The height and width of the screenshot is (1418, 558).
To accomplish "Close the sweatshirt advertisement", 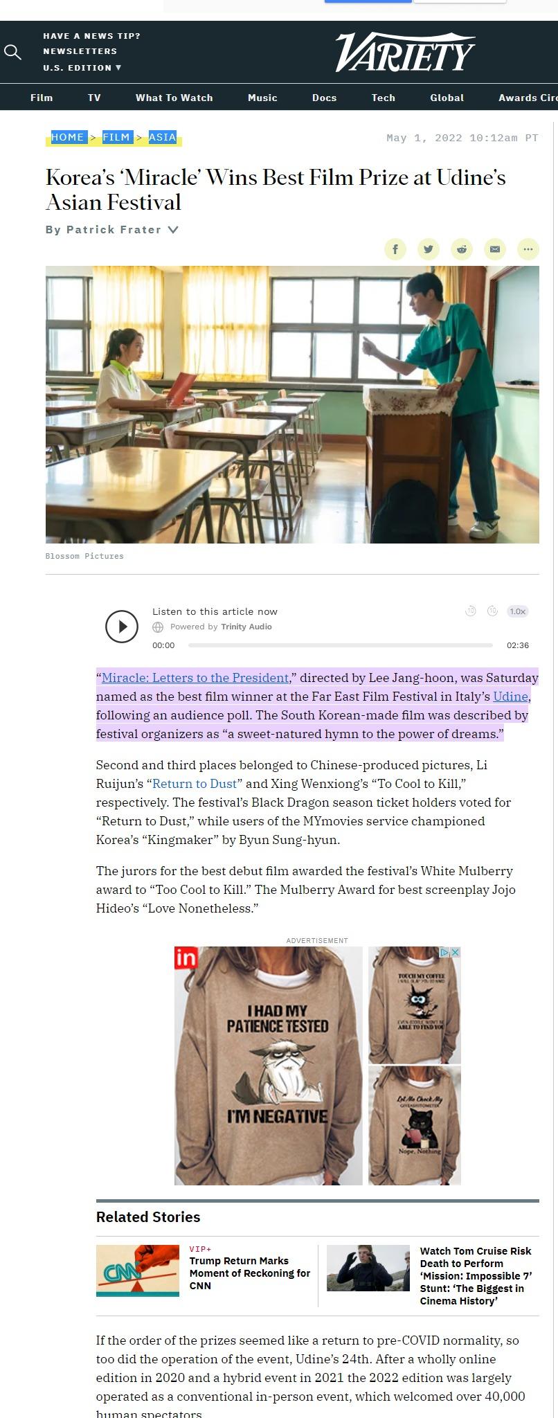I will [x=455, y=953].
